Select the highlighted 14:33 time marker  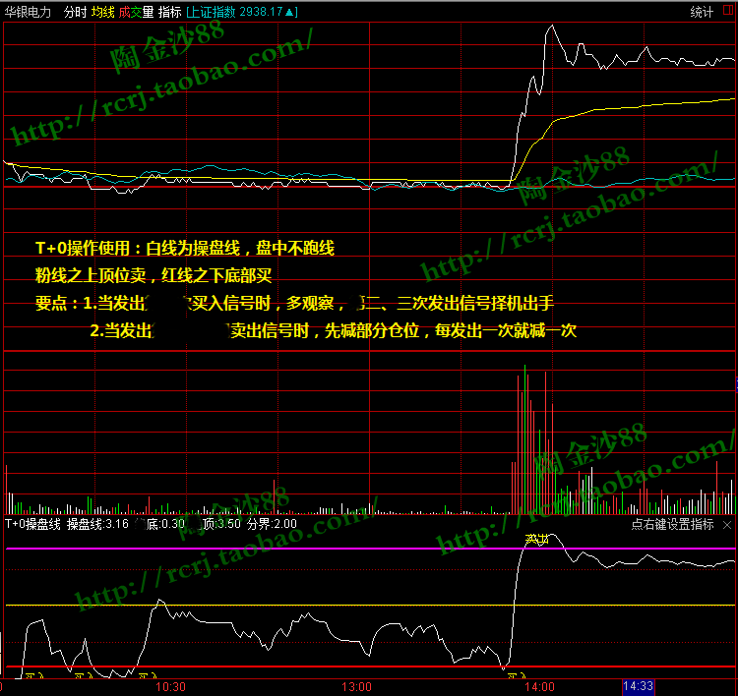click(x=638, y=686)
